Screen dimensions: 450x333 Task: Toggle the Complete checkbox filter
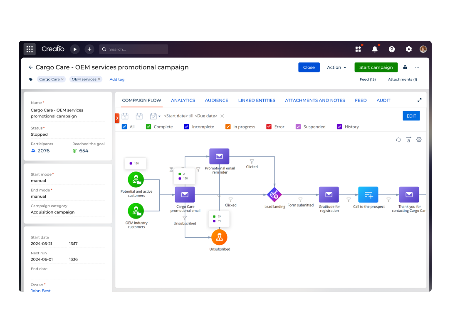(148, 127)
